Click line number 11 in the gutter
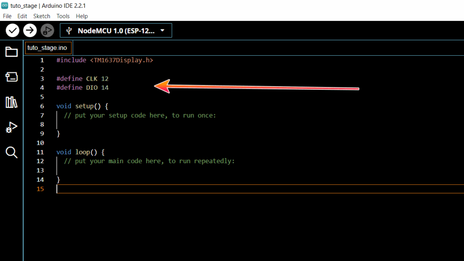Screen dimensions: 464x261 [x=40, y=152]
